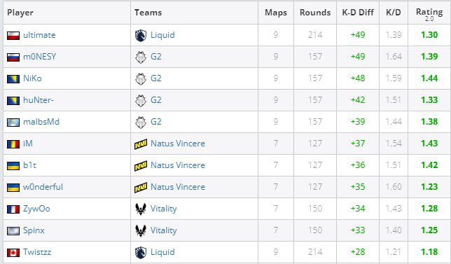Click the Polish flag icon beside ultimate
This screenshot has height=264, width=451.
13,36
